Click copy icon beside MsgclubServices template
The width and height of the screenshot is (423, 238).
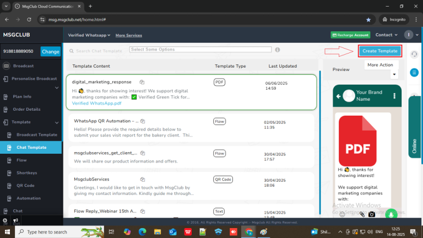142,179
